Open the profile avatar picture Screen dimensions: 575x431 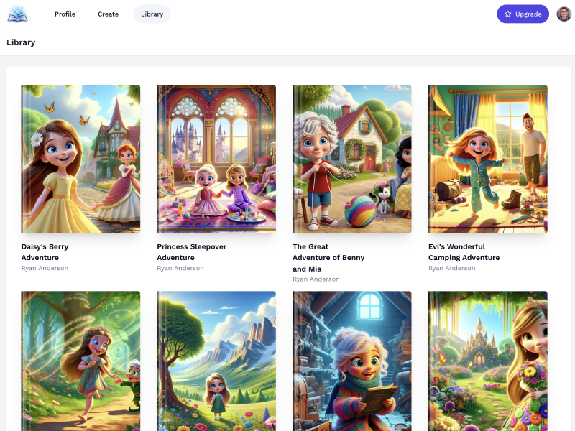563,14
